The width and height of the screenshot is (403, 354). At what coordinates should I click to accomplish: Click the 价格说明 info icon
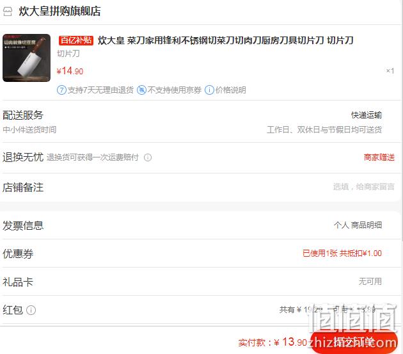pos(209,90)
